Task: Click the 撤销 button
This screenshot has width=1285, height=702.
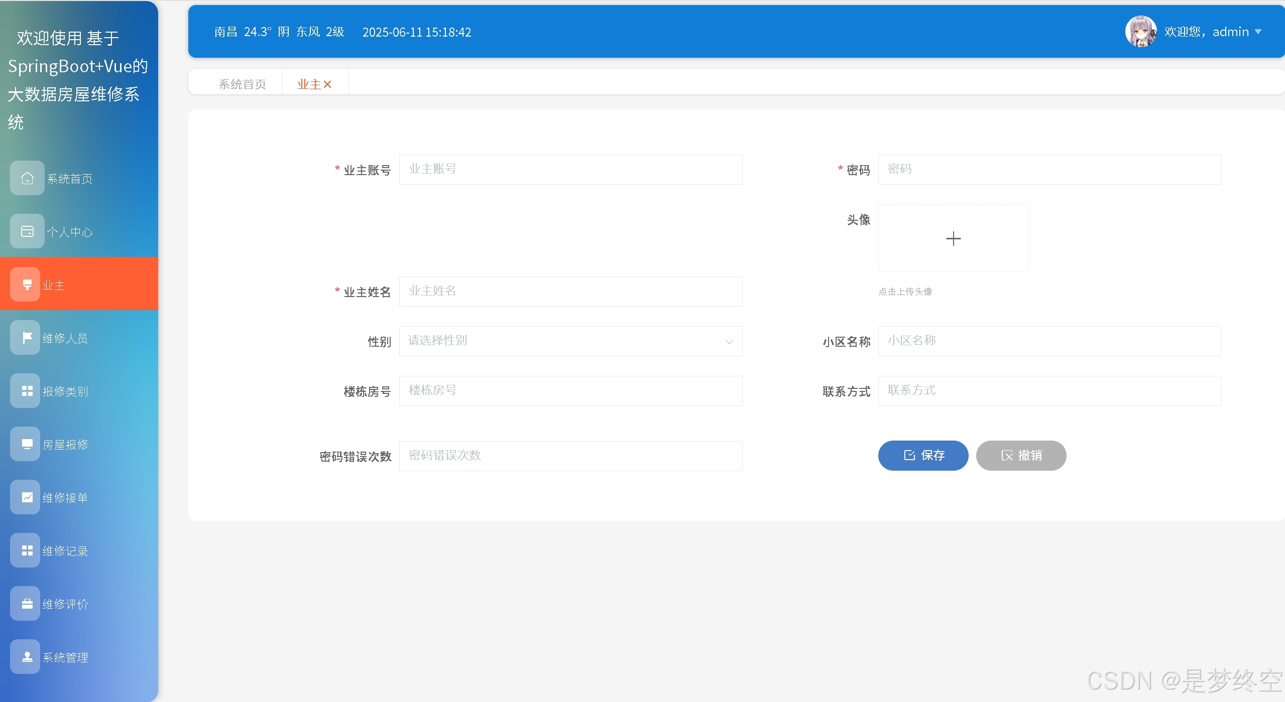Action: 1021,456
